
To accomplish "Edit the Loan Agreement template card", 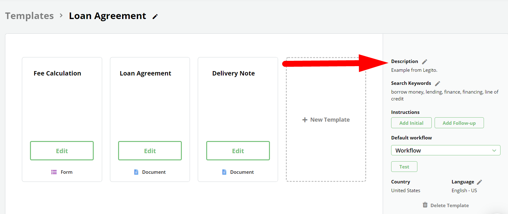I will [150, 151].
